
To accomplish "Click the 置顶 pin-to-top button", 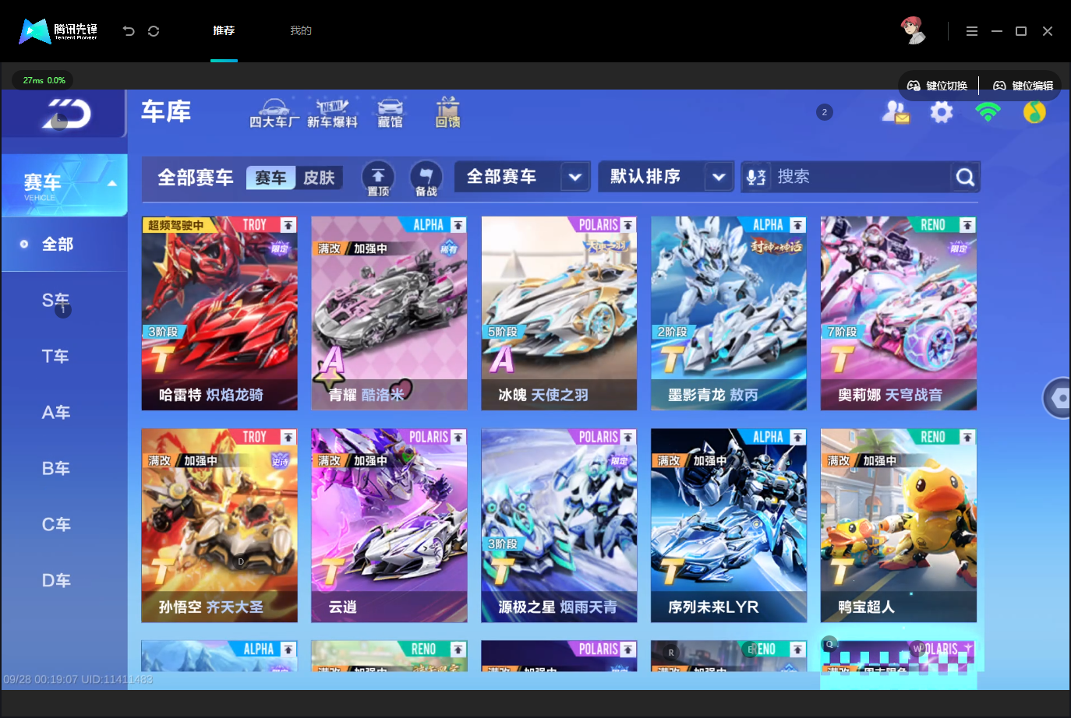I will [x=378, y=178].
